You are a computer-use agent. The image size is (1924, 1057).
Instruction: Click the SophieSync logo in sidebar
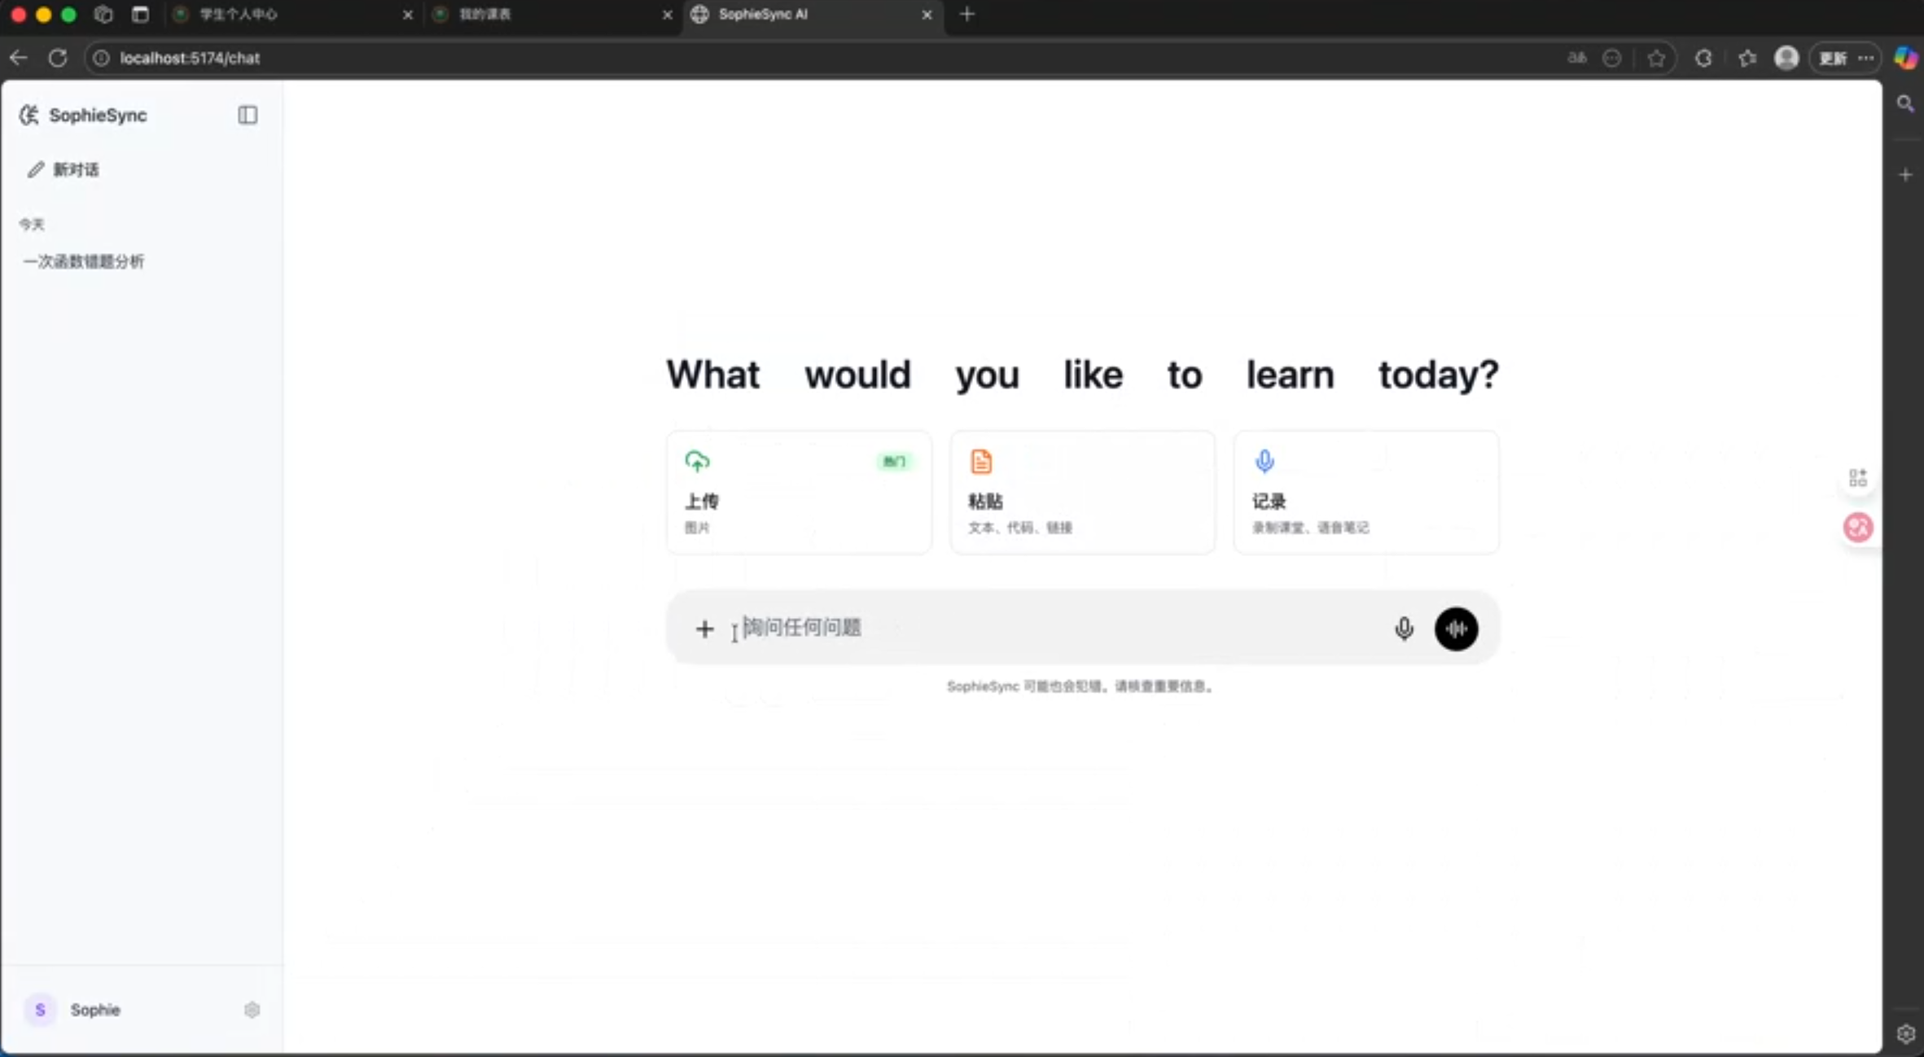(29, 115)
